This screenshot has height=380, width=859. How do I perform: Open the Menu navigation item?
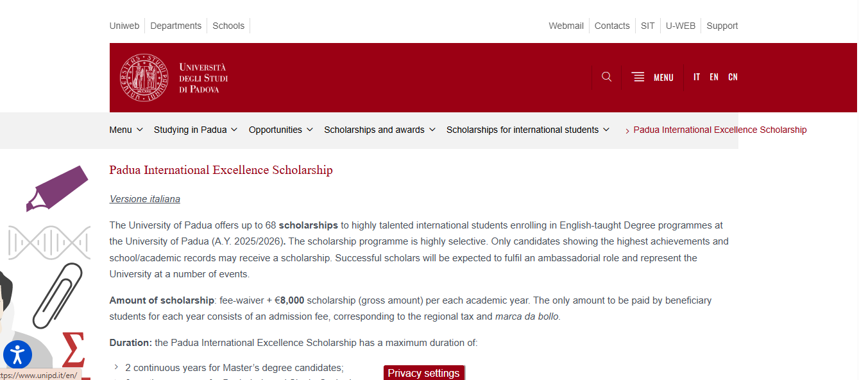tap(121, 130)
